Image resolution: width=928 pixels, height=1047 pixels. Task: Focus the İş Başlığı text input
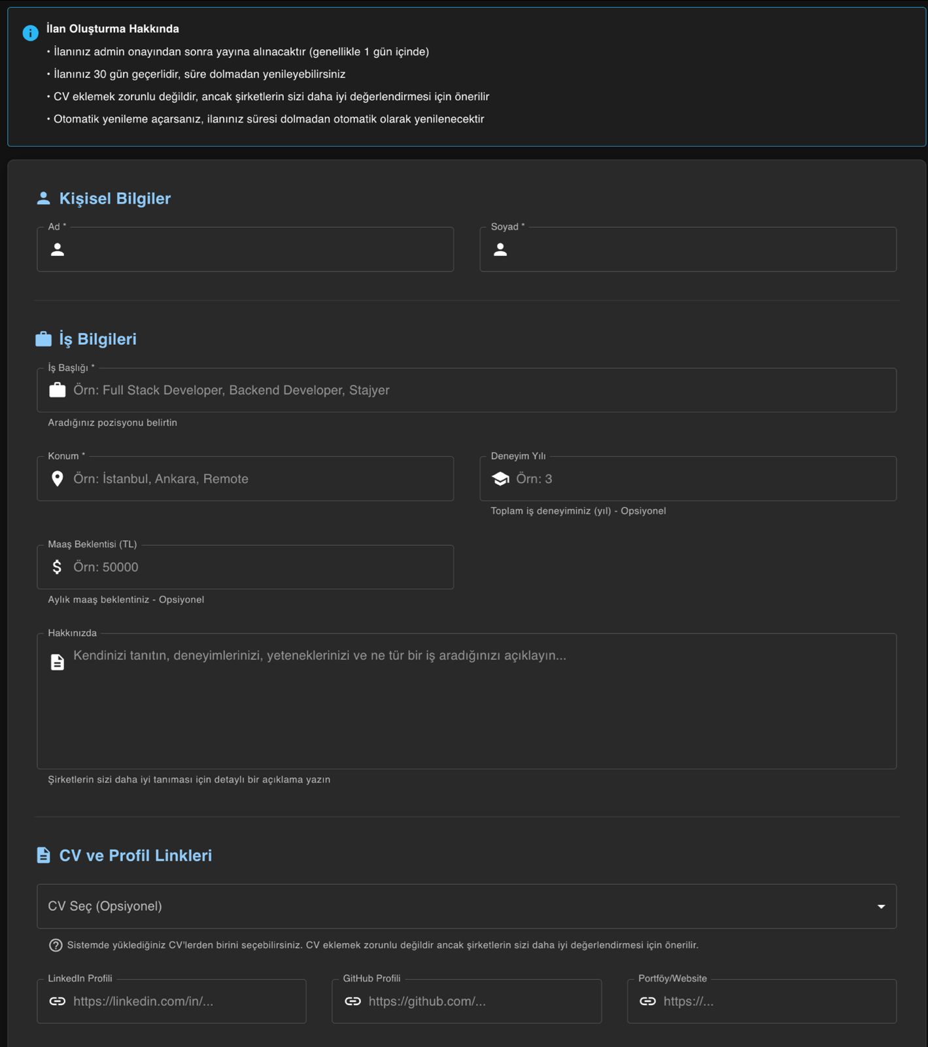pyautogui.click(x=477, y=390)
